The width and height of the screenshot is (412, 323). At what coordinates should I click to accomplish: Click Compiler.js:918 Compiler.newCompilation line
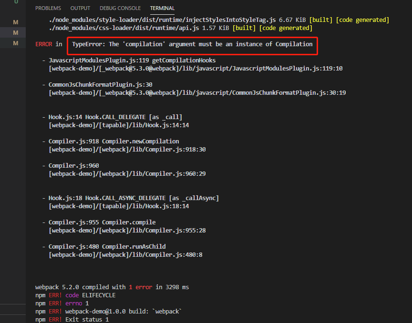[113, 141]
